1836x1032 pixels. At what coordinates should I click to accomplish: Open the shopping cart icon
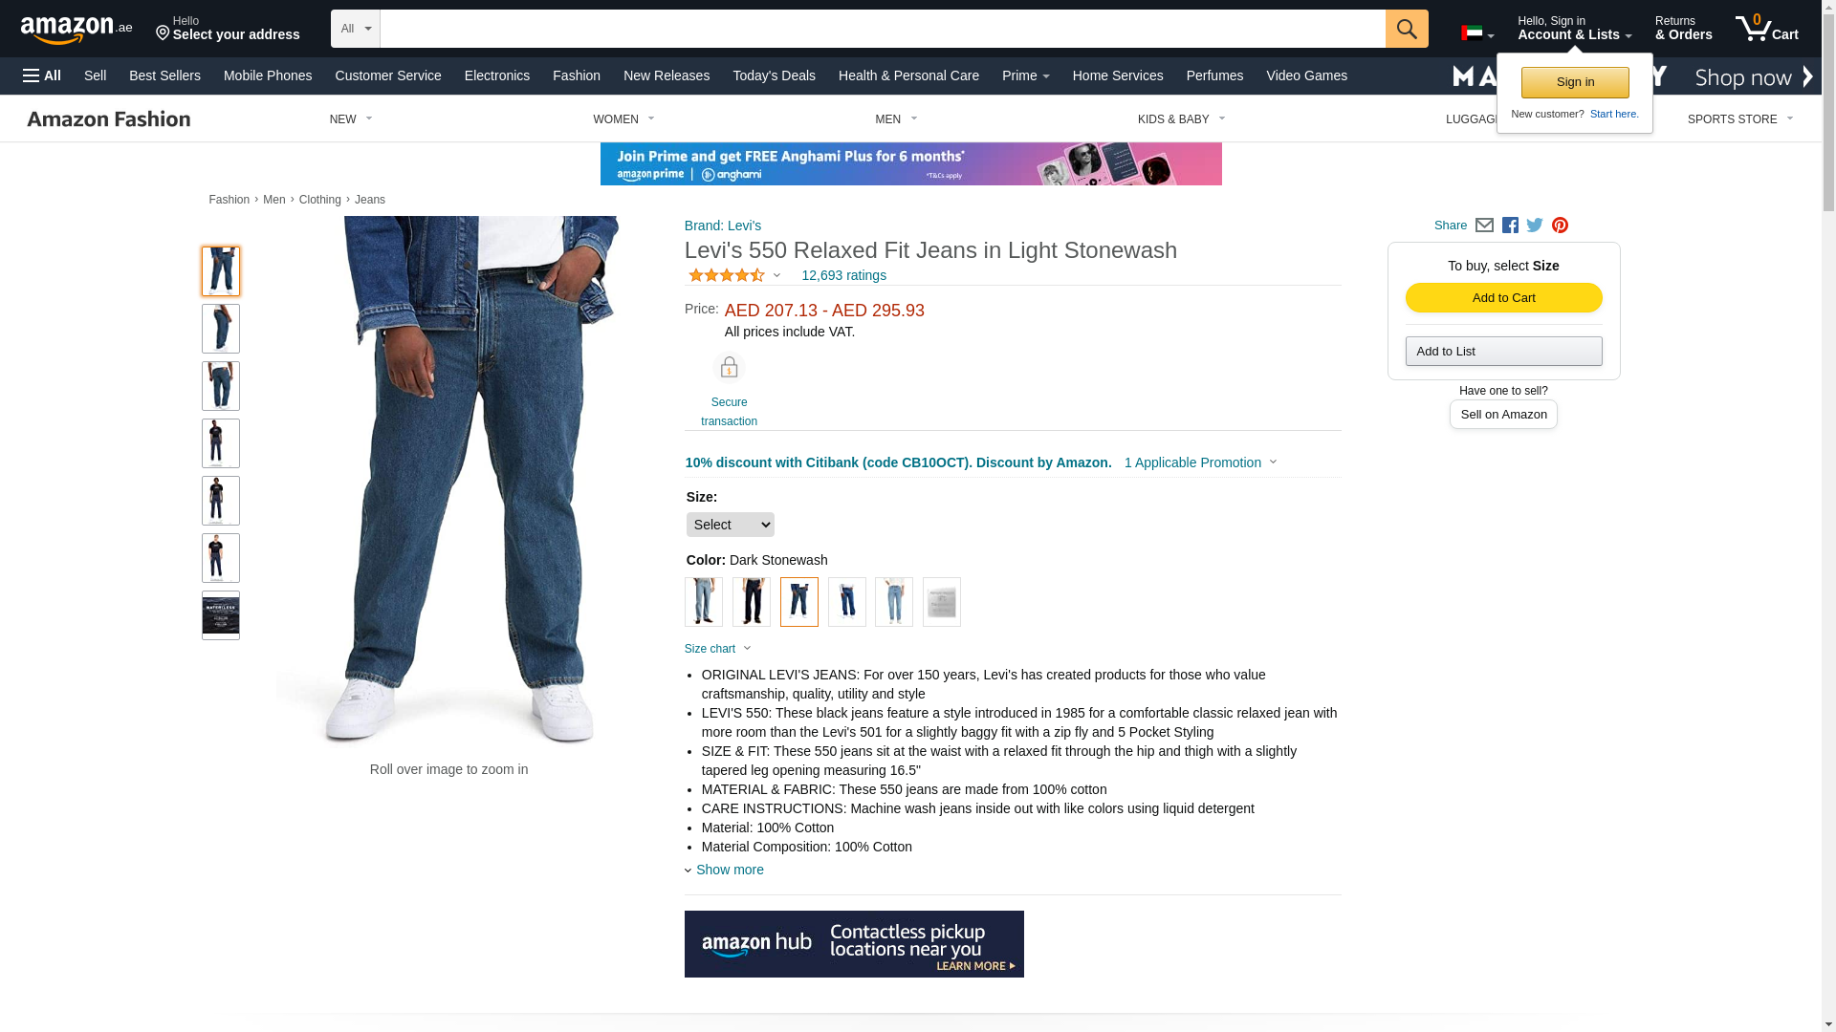point(1767,28)
